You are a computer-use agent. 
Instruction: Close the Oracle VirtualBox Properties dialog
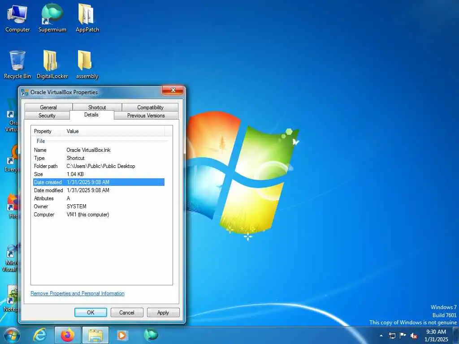pyautogui.click(x=173, y=90)
